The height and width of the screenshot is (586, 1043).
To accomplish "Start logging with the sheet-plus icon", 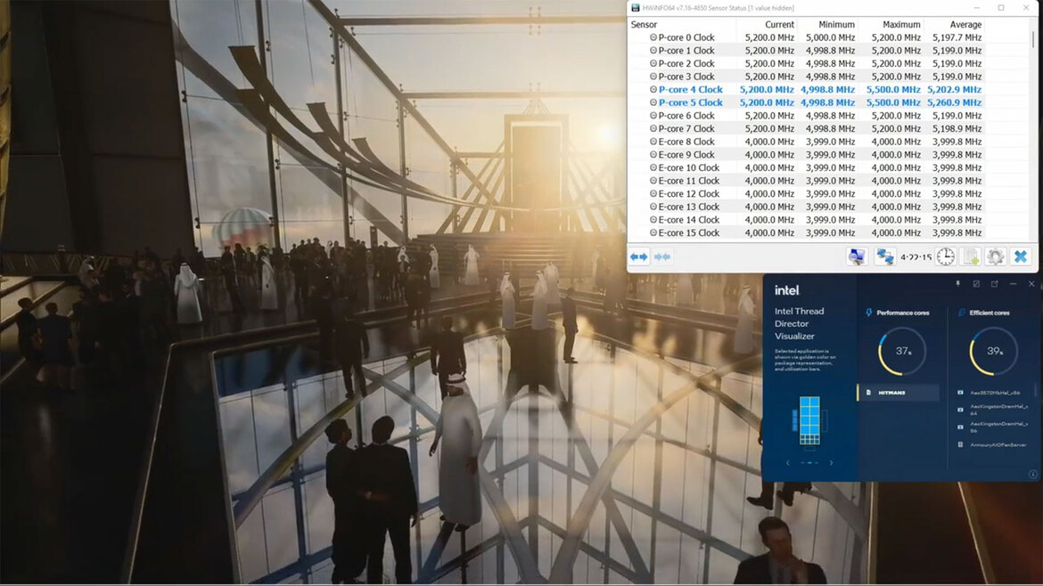I will click(x=971, y=256).
